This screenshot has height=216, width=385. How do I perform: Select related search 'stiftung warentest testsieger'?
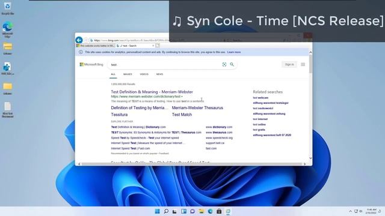pyautogui.click(x=271, y=103)
